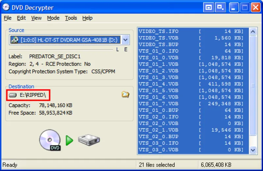263x171 pixels.
Task: Click the E:\RIPPED\ destination path
Action: 32,95
